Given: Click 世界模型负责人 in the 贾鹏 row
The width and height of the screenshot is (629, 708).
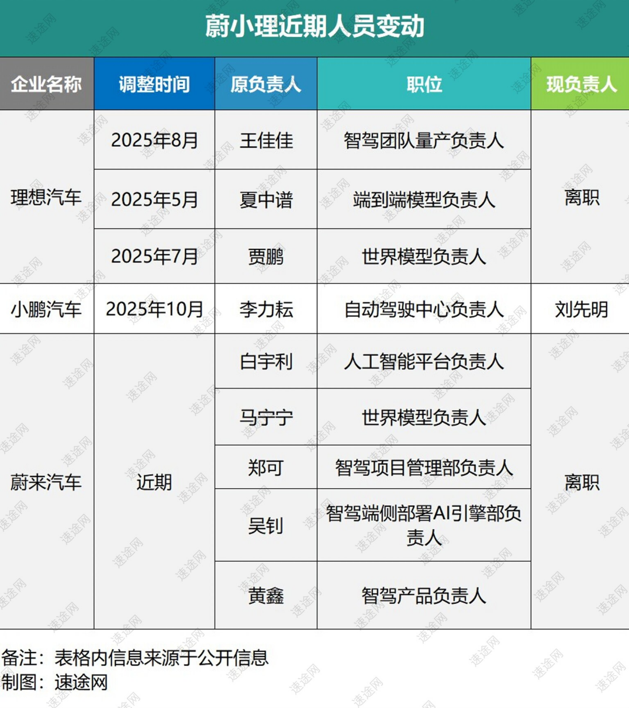Looking at the screenshot, I should pos(424,256).
